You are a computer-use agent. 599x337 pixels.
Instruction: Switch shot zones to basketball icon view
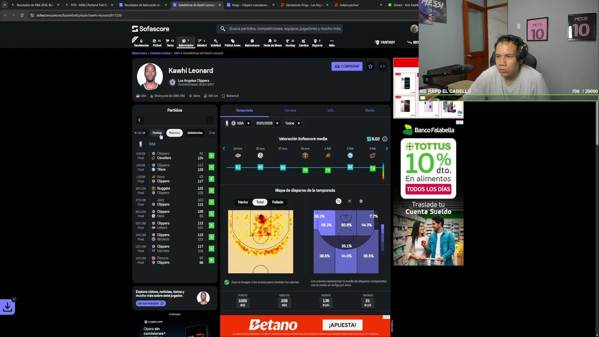point(361,201)
